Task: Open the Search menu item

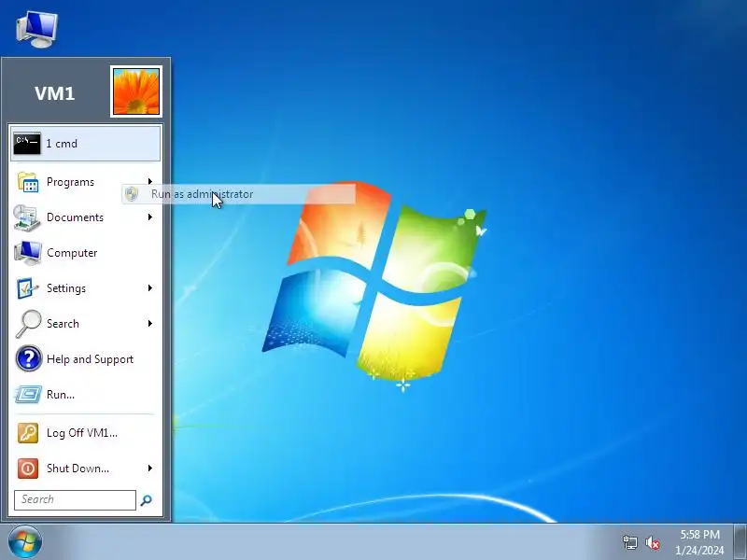Action: (86, 324)
